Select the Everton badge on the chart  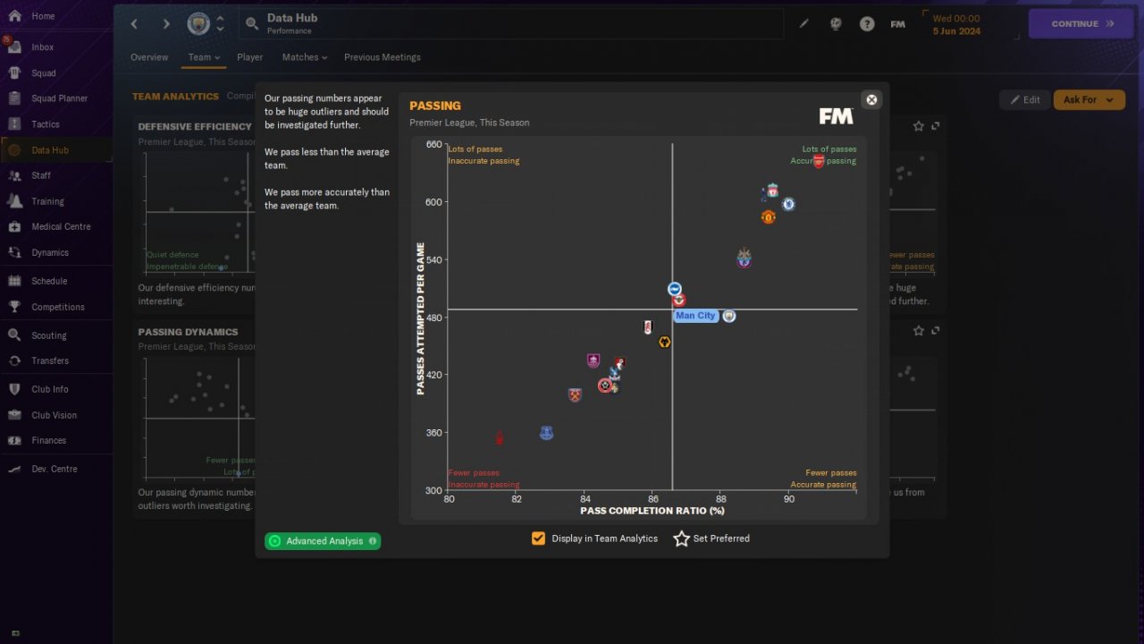pyautogui.click(x=546, y=433)
